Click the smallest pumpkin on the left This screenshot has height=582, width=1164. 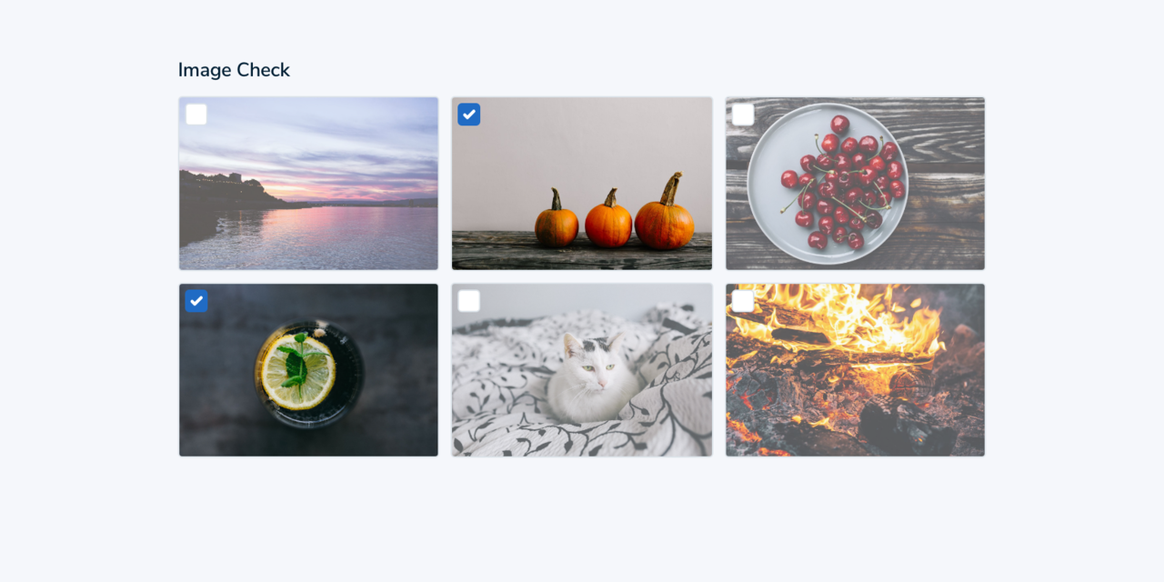point(557,221)
